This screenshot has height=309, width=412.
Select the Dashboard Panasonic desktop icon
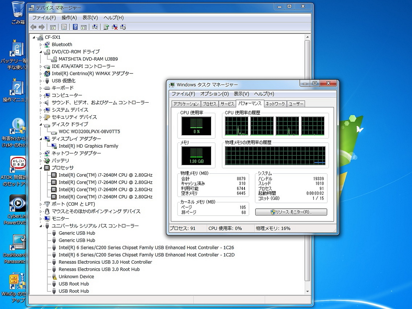[x=15, y=249]
